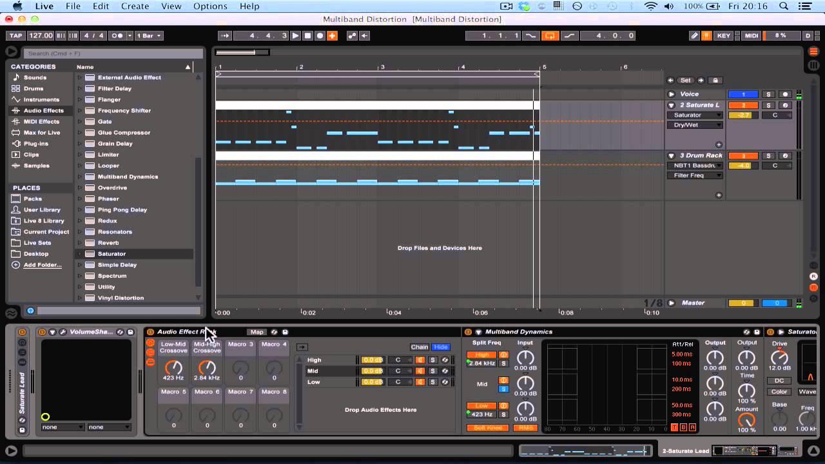Click the transport Record button
Image resolution: width=825 pixels, height=464 pixels.
pyautogui.click(x=320, y=35)
